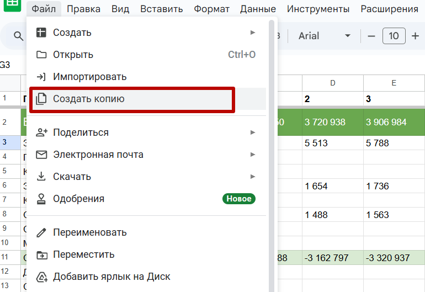Click the Approvals stamp icon
Screen dimensions: 425x292
coord(41,199)
